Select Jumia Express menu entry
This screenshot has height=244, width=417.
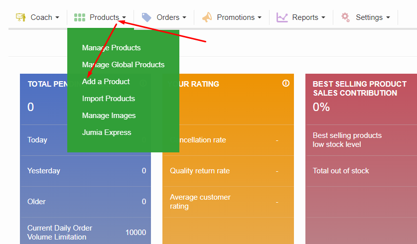(x=107, y=132)
